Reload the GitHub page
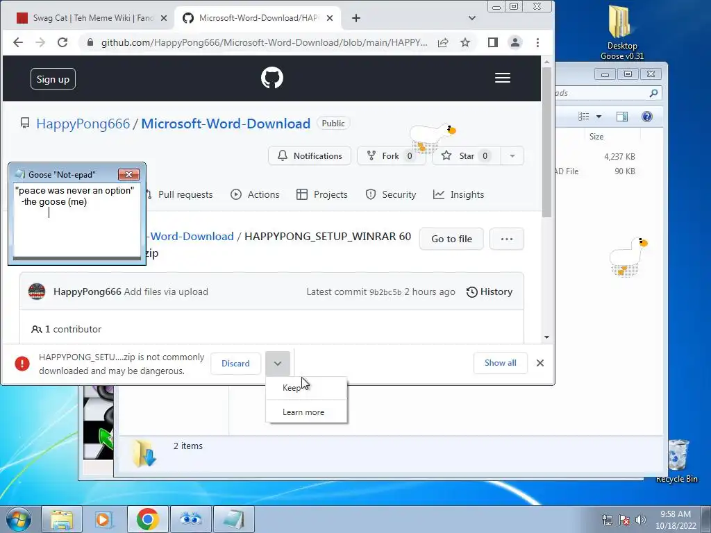The height and width of the screenshot is (533, 711). (62, 42)
